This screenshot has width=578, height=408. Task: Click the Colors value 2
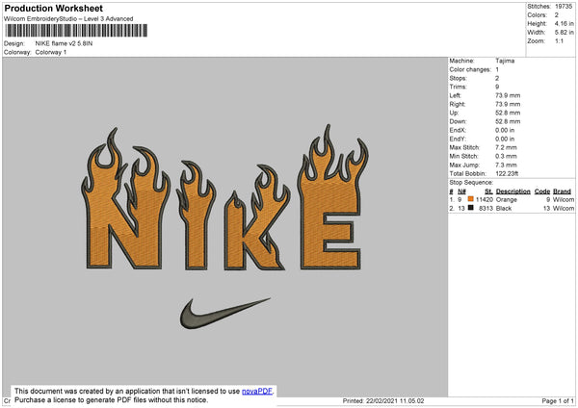557,15
